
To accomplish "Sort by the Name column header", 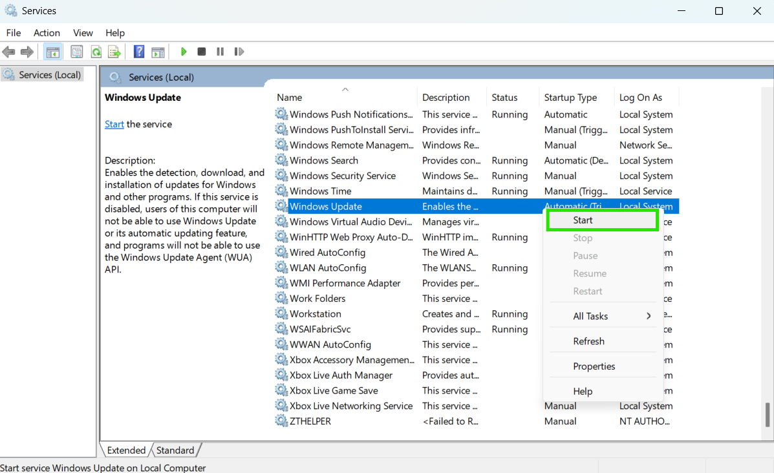I will pos(345,97).
